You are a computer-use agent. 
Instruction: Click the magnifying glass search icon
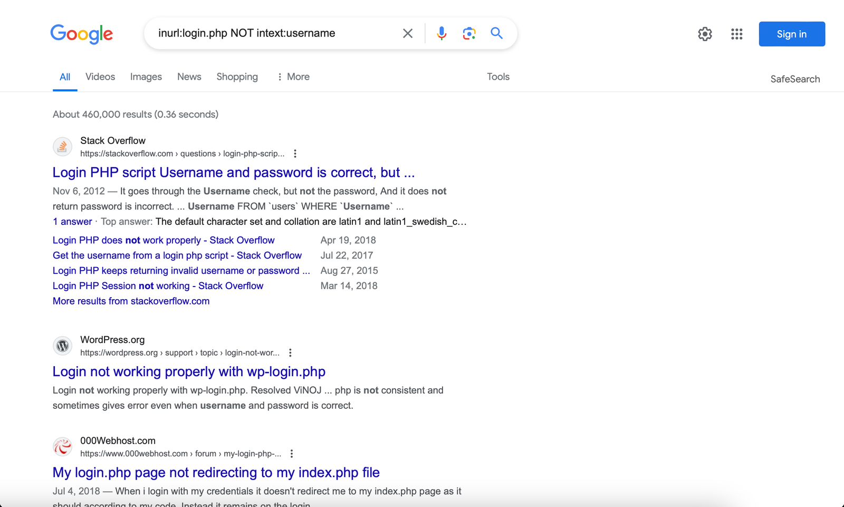tap(496, 33)
